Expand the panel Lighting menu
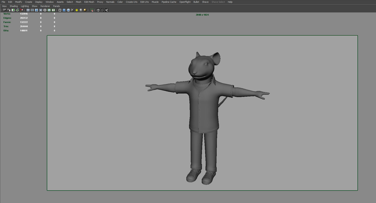 [x=25, y=6]
